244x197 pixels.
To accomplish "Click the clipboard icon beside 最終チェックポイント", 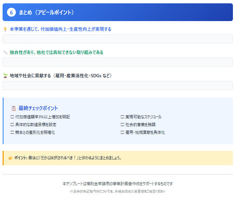I will point(14,108).
